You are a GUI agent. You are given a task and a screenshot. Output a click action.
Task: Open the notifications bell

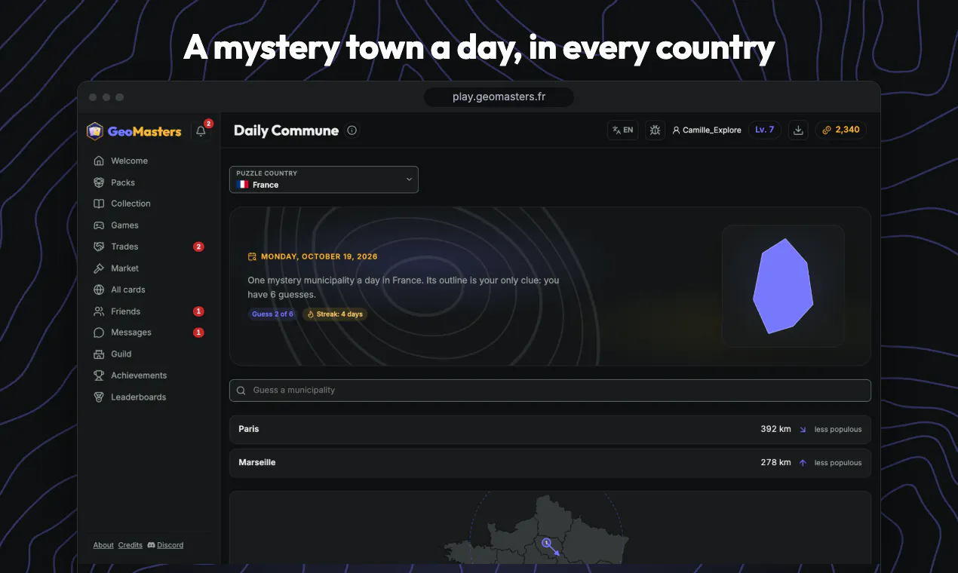click(201, 130)
